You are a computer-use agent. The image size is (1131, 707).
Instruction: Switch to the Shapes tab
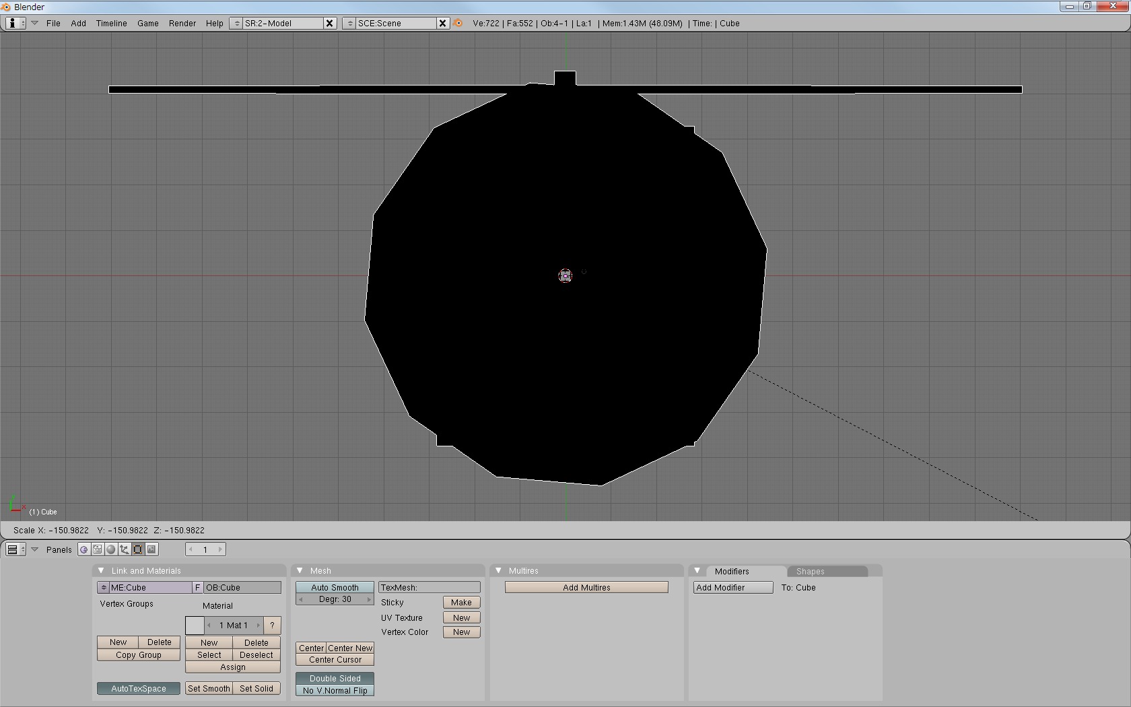pyautogui.click(x=810, y=571)
